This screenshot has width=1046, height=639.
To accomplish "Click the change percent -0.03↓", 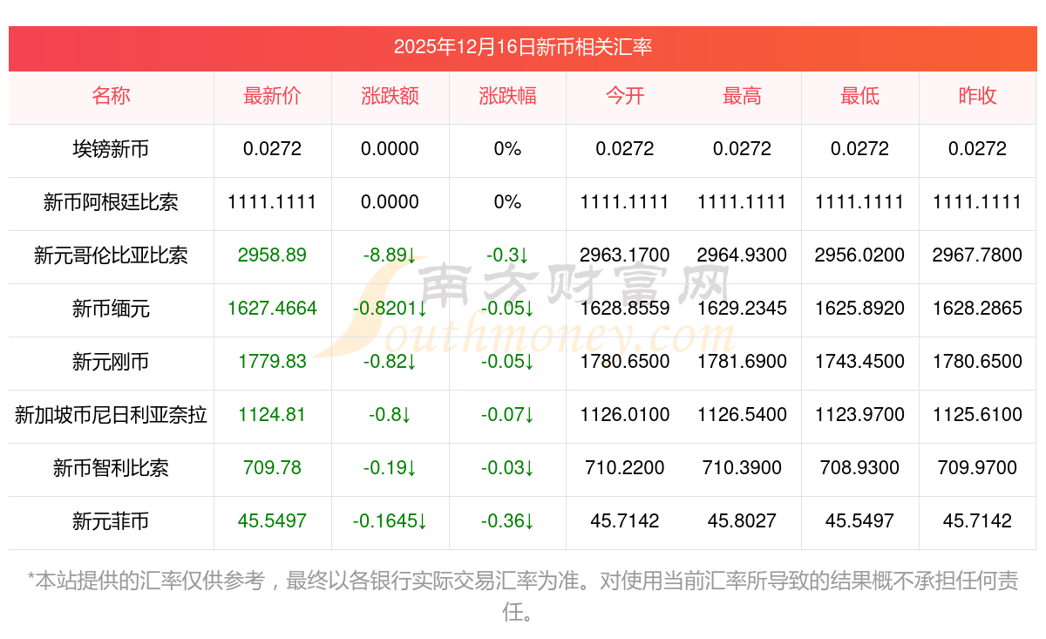I will (507, 468).
